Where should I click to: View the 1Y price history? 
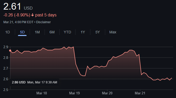(83, 32)
